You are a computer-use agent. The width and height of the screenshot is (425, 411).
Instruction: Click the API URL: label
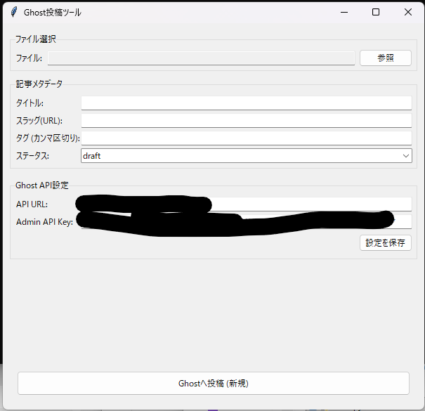click(x=32, y=204)
